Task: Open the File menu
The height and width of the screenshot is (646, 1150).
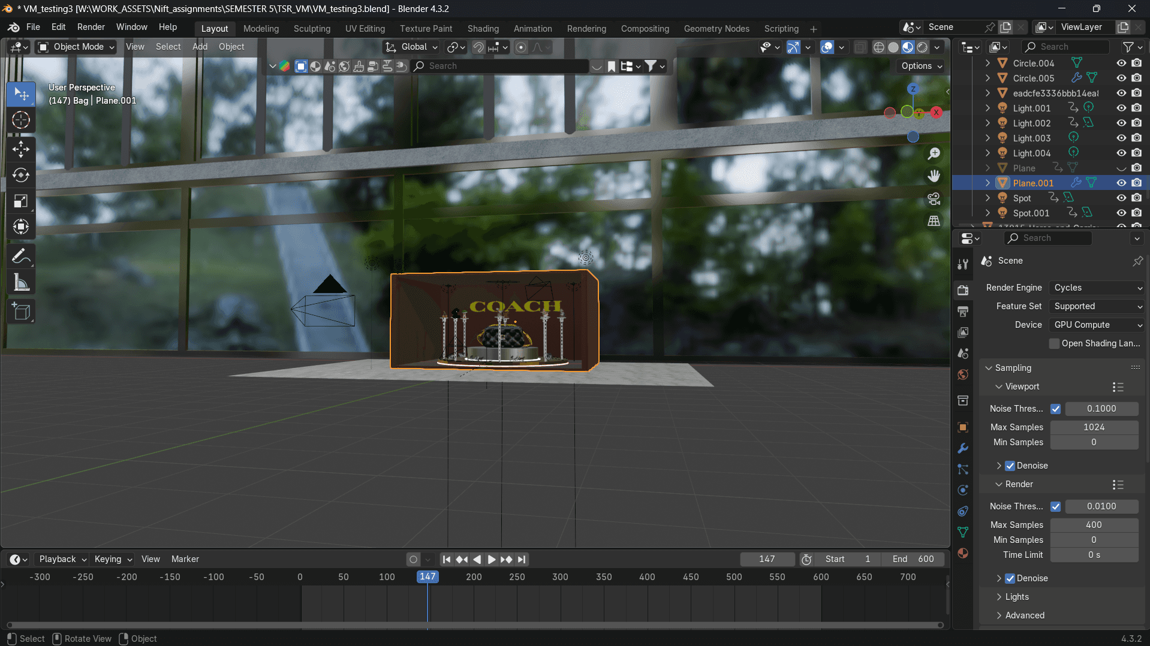Action: pyautogui.click(x=33, y=27)
